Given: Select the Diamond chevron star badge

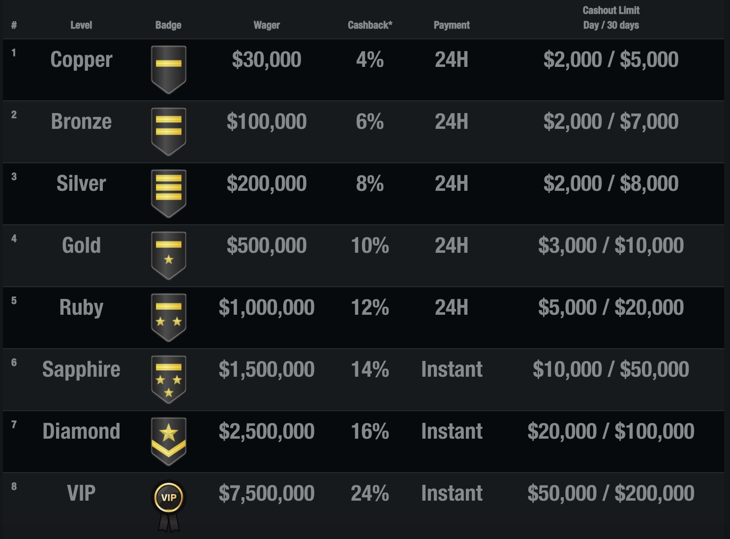Looking at the screenshot, I should coord(168,442).
